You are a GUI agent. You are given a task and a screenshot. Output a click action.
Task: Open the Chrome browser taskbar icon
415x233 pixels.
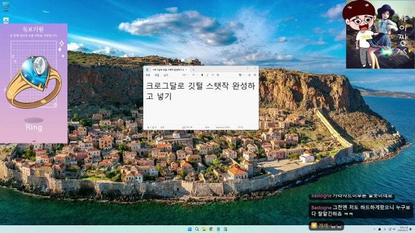pyautogui.click(x=211, y=229)
